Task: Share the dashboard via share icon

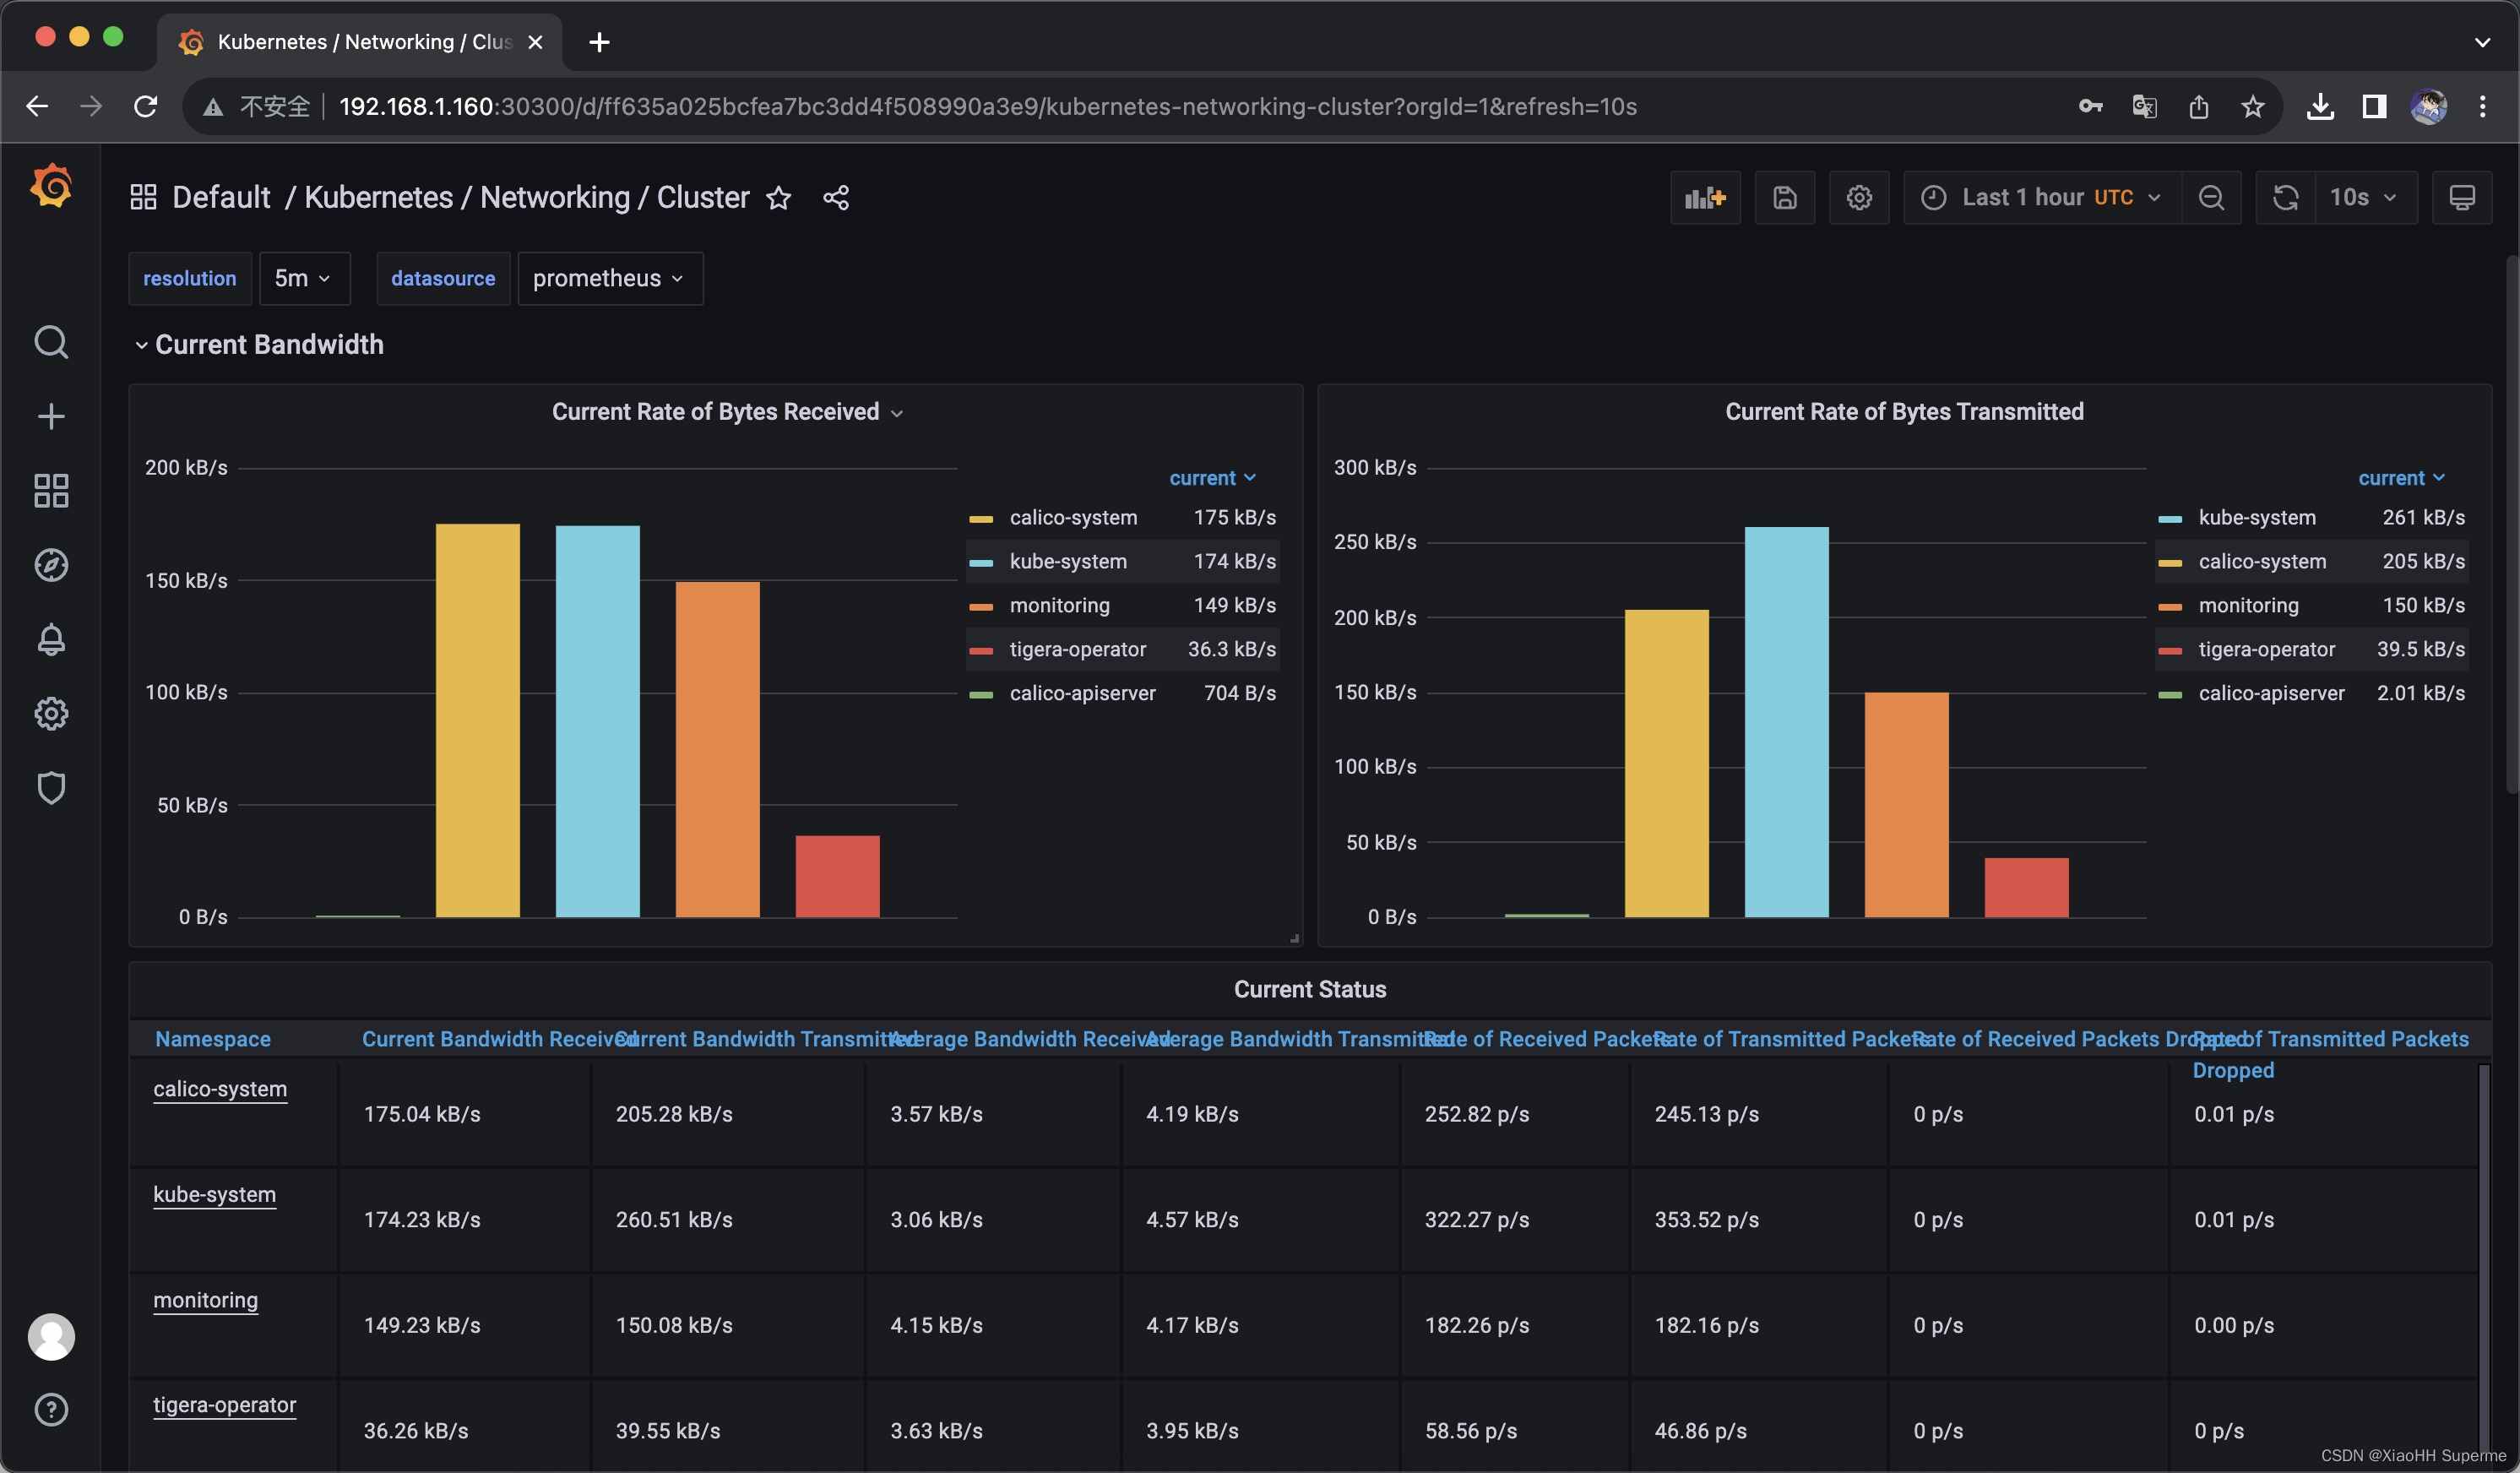Action: click(836, 198)
